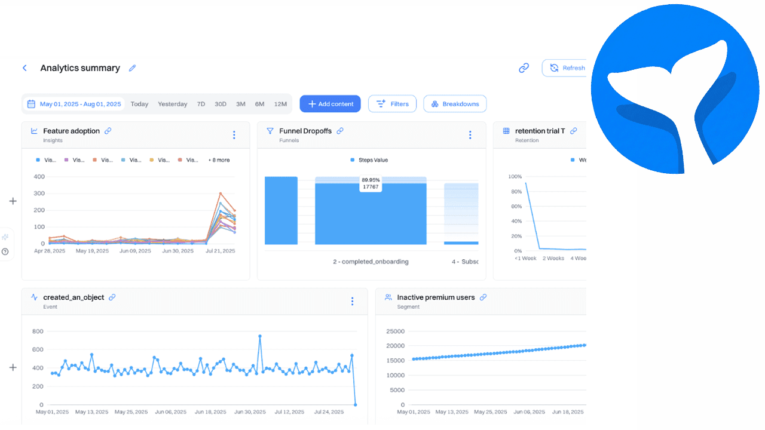Open the options menu on created_an_object card

click(352, 302)
